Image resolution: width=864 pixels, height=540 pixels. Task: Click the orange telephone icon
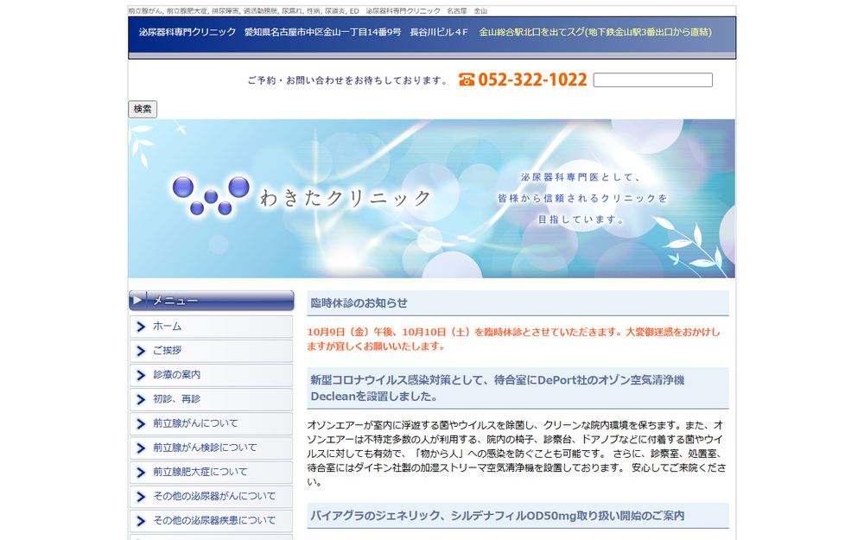(x=467, y=79)
